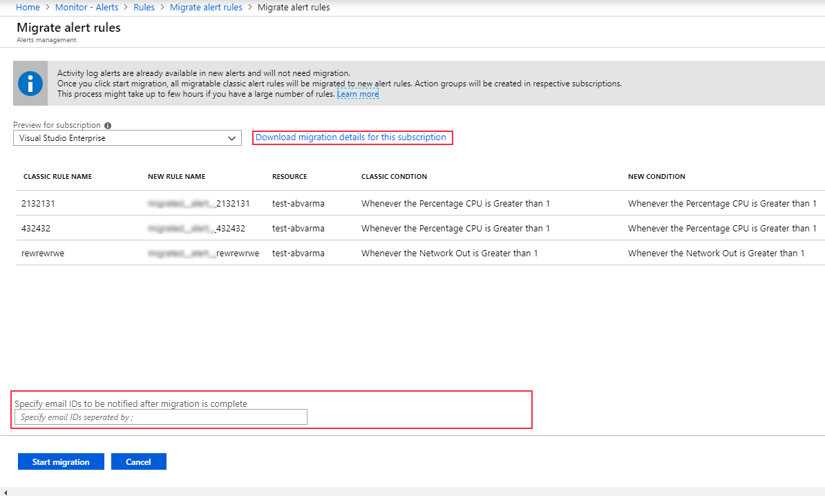Open the "Visual Studio Enterprise" subscription dropdown
Screen dimensions: 825x496
[x=127, y=137]
